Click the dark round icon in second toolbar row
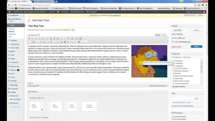Viewport: 215px width, 121px height. click(x=79, y=42)
